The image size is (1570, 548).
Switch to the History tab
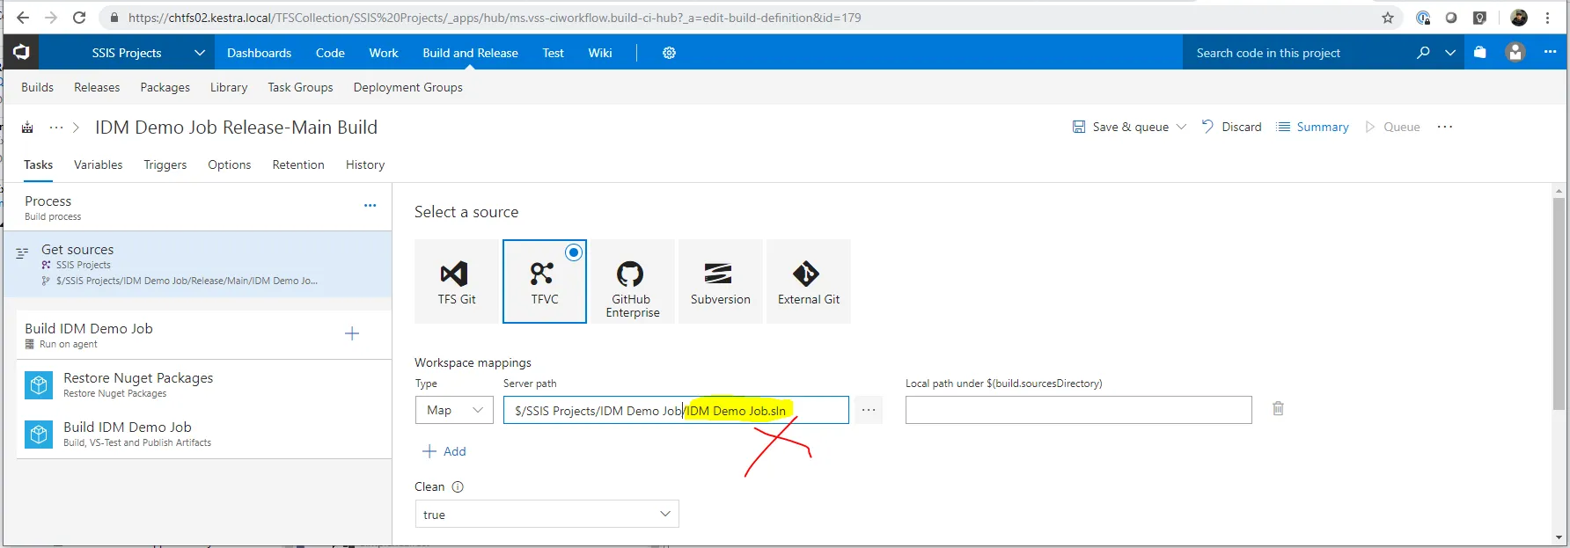(x=365, y=164)
